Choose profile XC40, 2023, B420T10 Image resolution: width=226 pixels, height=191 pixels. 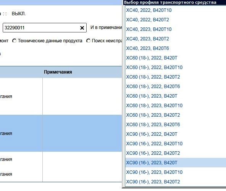tap(176, 29)
